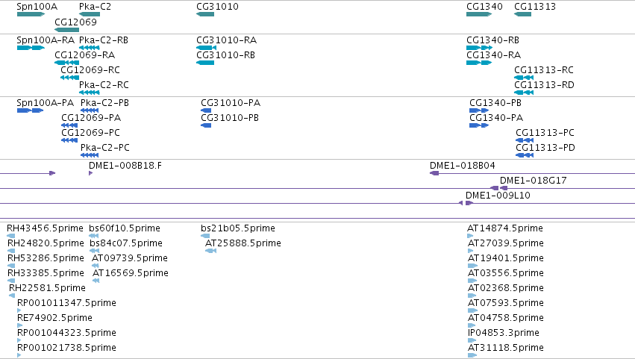Select the DME1-018B04 clone label
Viewport: 635px width, 359px height.
[463, 166]
